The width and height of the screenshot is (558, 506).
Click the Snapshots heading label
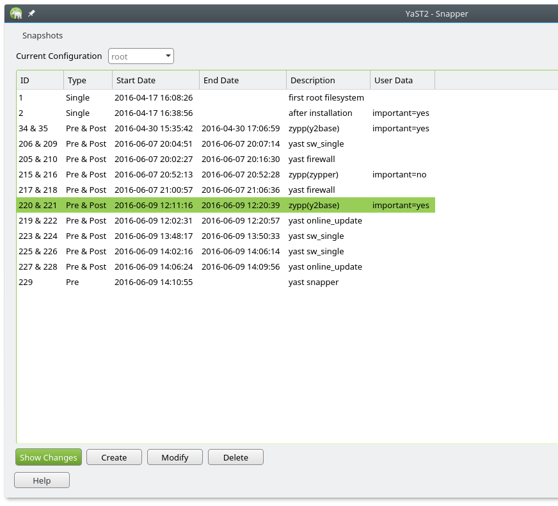point(42,36)
